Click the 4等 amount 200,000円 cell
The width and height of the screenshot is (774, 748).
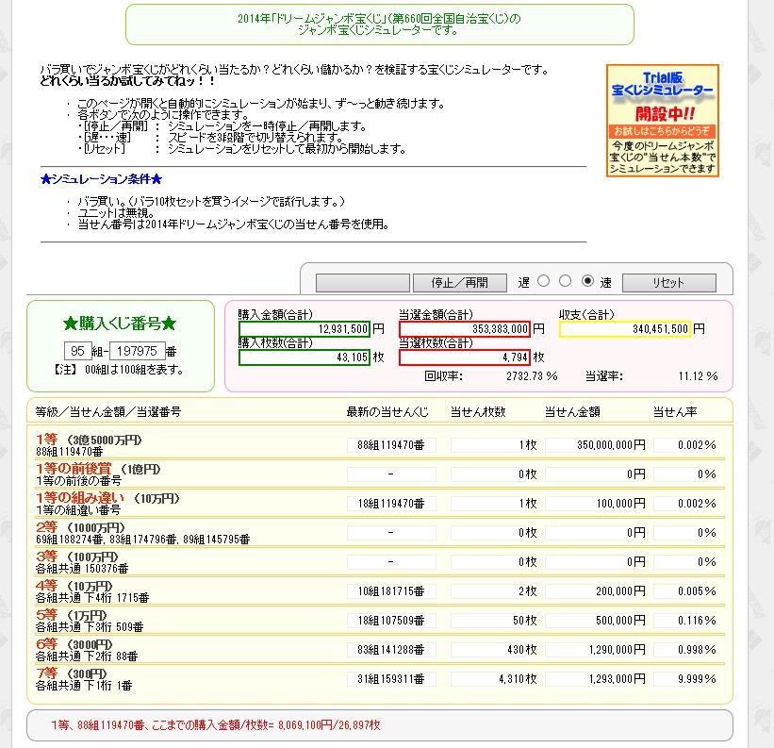595,591
